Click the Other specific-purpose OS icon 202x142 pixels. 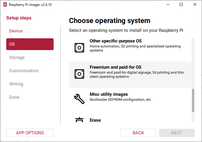click(x=79, y=48)
